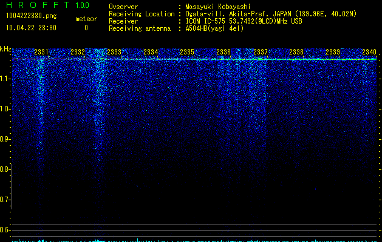Click the time marker 2339
382x242 pixels.
click(333, 52)
